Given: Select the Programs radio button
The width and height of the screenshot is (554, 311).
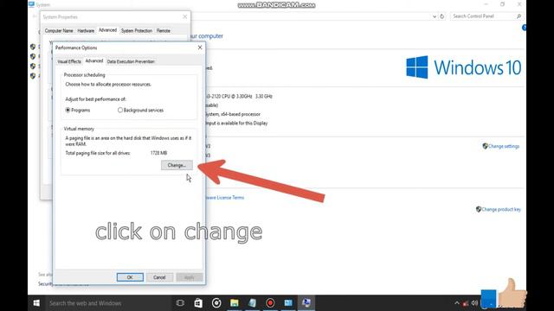Looking at the screenshot, I should [x=68, y=110].
